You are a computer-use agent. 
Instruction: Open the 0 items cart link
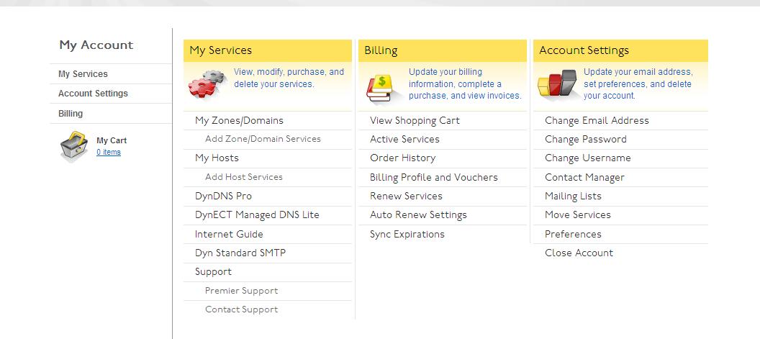point(109,153)
